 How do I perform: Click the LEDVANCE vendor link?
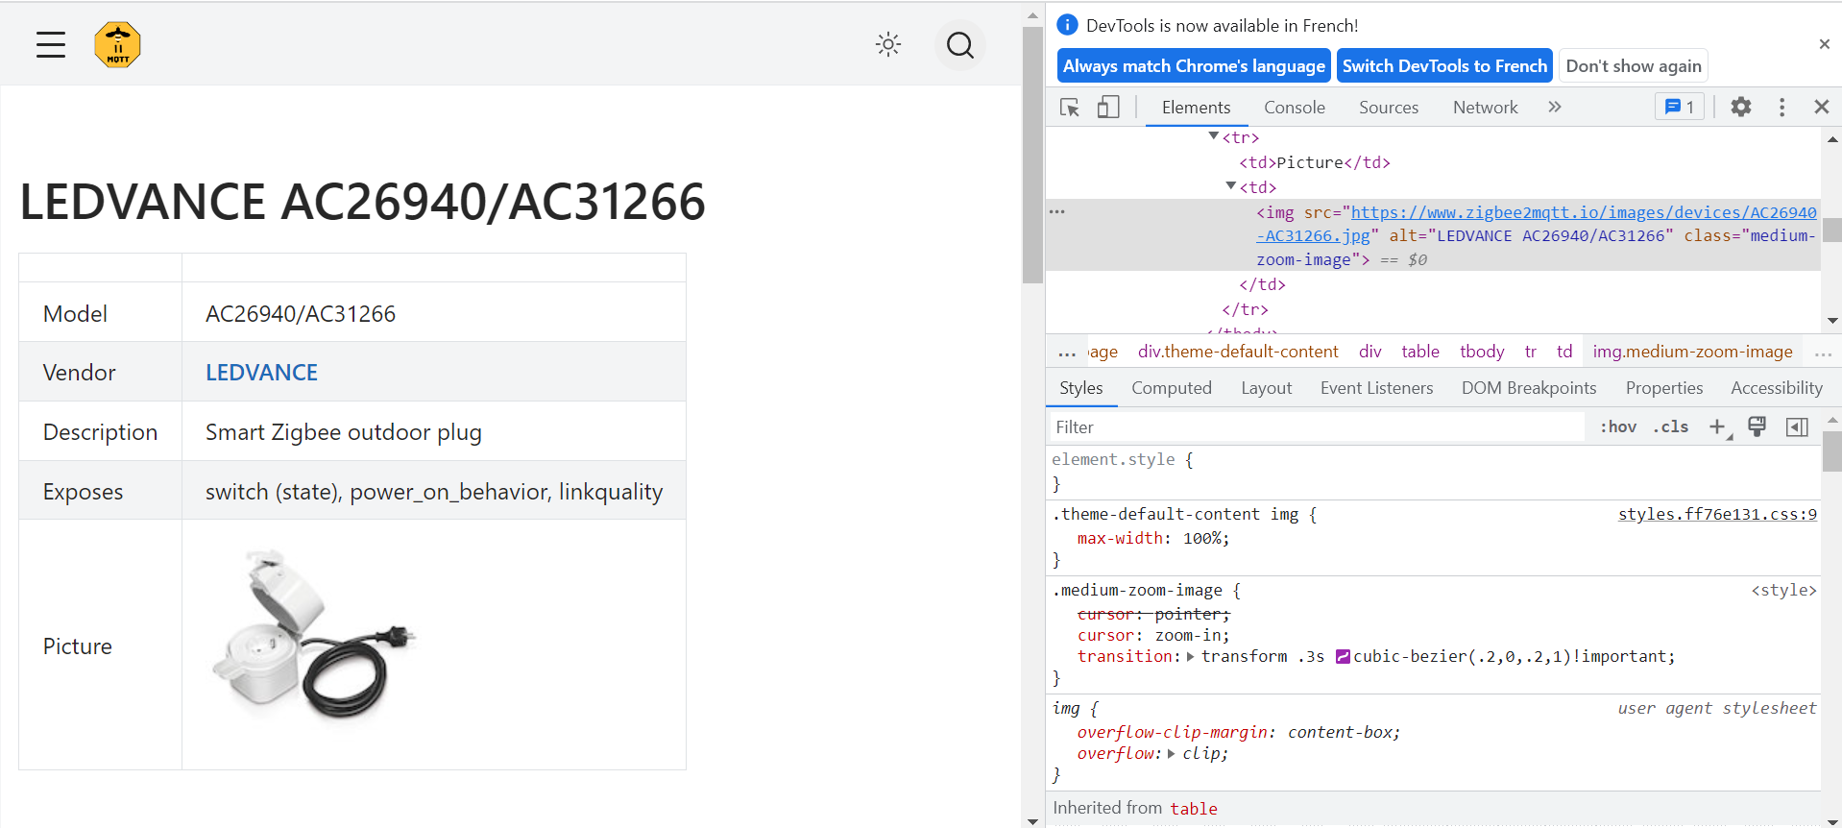pos(261,373)
